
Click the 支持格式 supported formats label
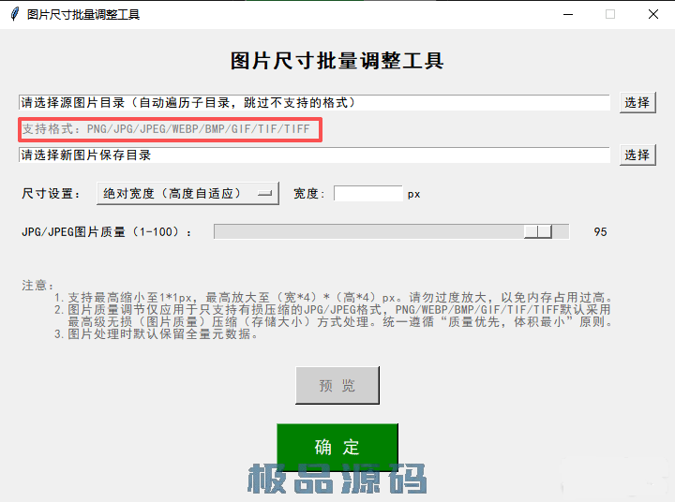(166, 128)
